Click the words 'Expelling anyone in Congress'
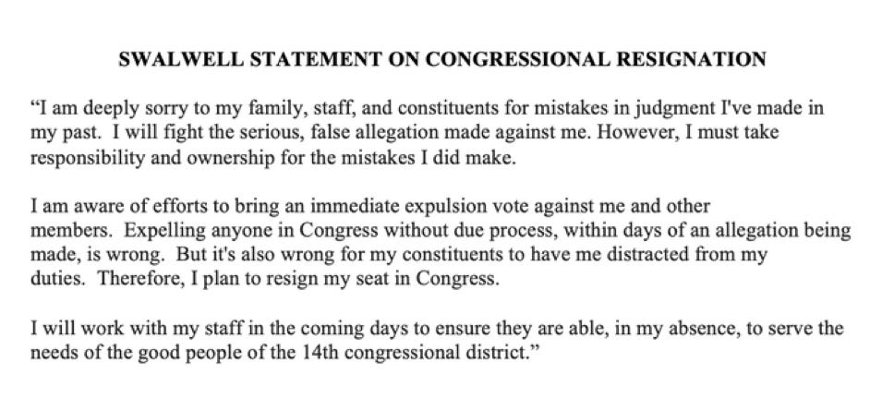This screenshot has width=894, height=399. [x=250, y=231]
